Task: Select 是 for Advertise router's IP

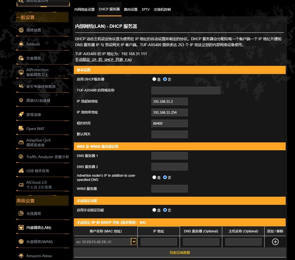Action: (x=154, y=178)
